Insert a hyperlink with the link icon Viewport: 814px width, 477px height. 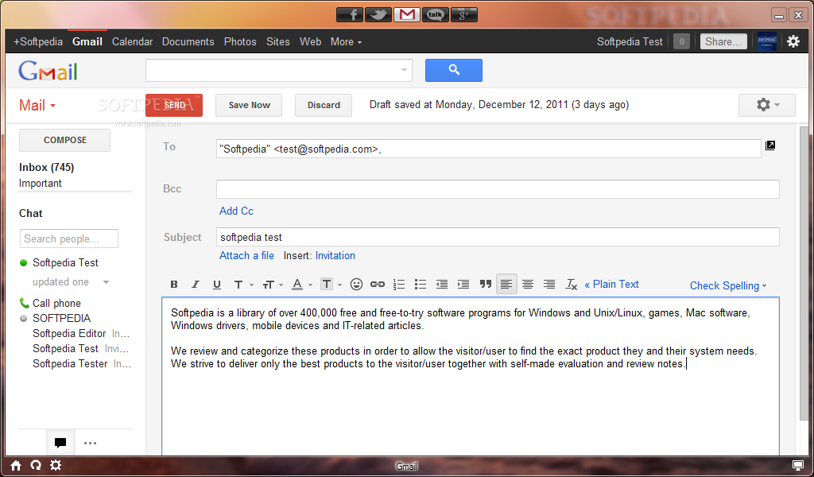378,284
